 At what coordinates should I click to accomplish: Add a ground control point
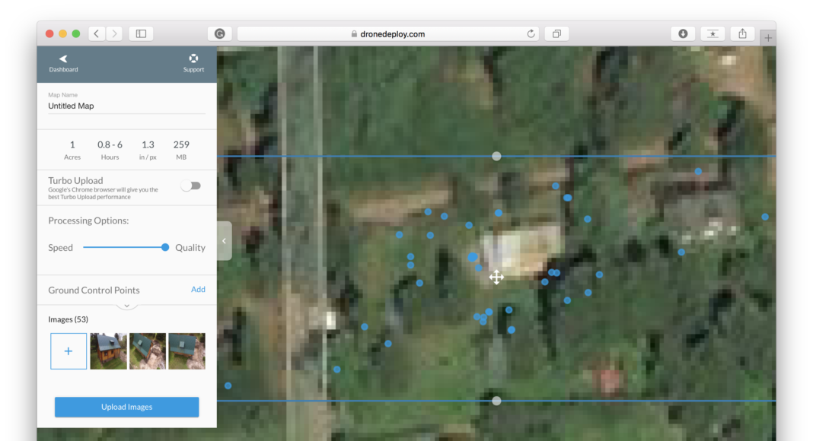coord(198,289)
